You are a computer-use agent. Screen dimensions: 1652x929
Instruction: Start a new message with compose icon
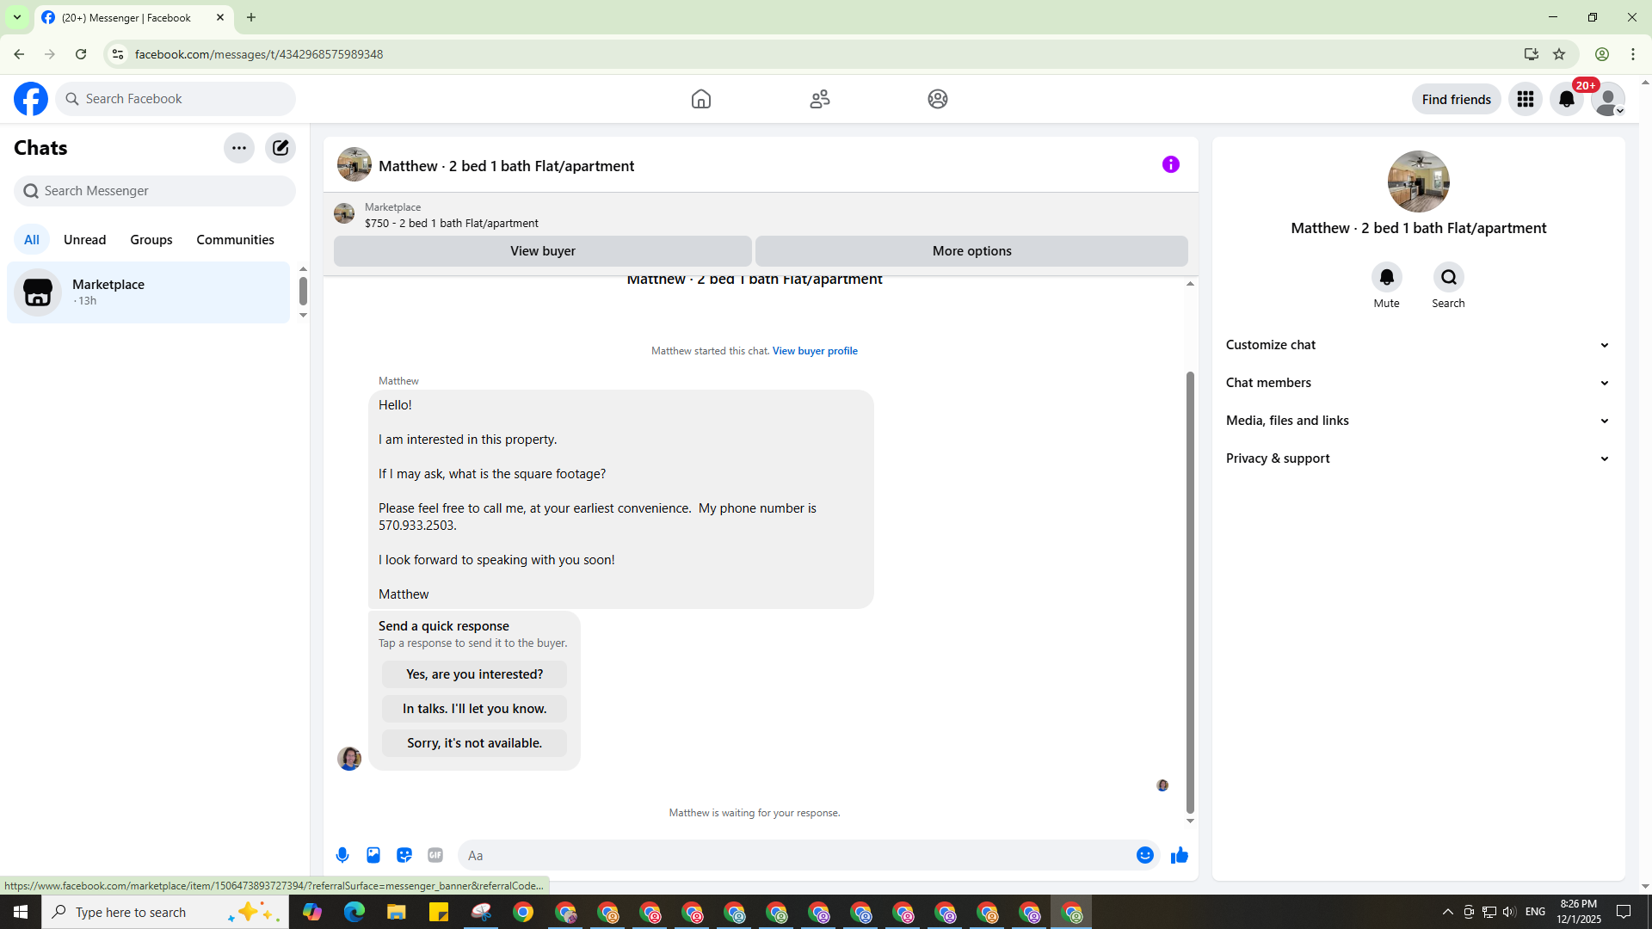[x=280, y=148]
